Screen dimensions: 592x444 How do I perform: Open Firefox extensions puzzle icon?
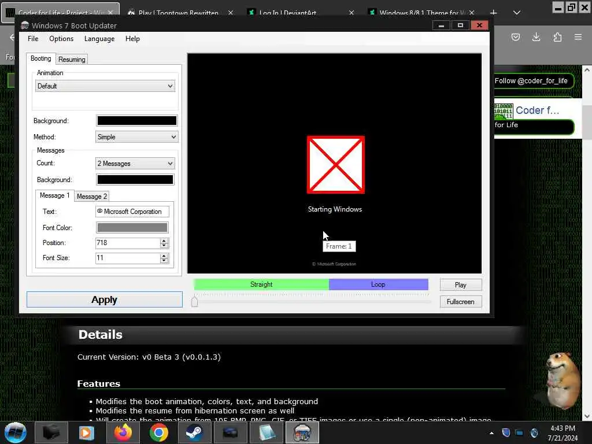click(557, 37)
